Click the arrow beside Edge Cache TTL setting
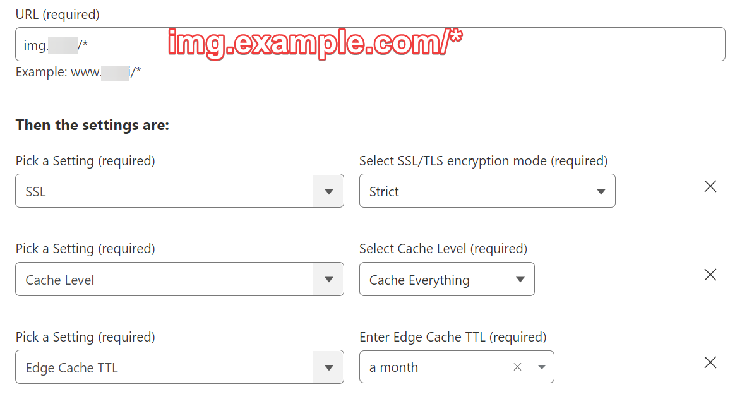Viewport: 742px width, 404px height. pos(328,367)
